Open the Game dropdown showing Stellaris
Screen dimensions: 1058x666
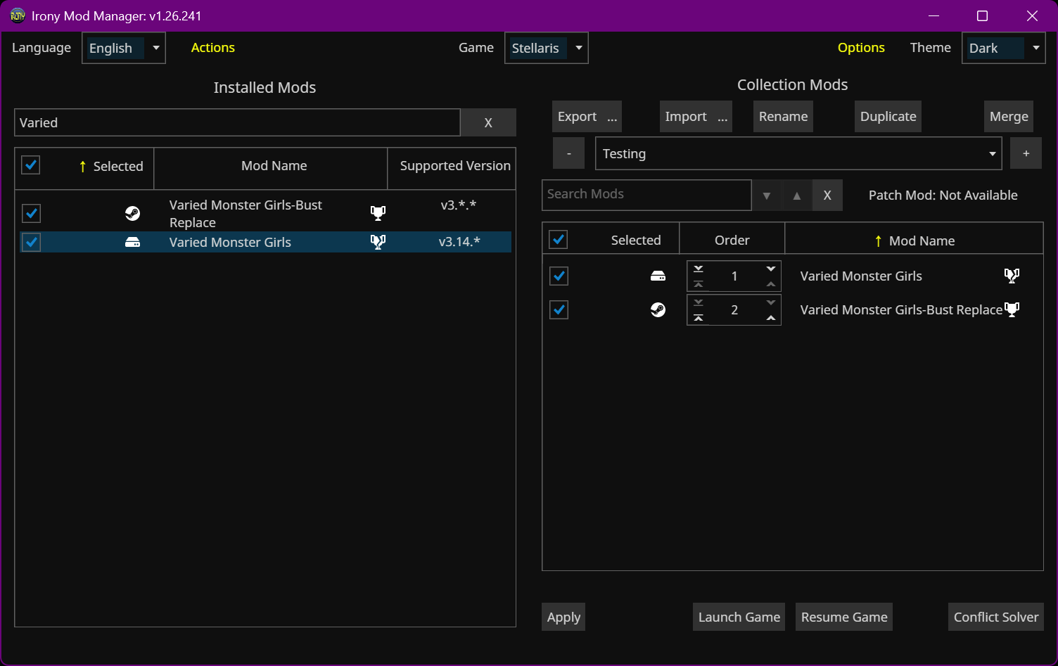click(547, 48)
